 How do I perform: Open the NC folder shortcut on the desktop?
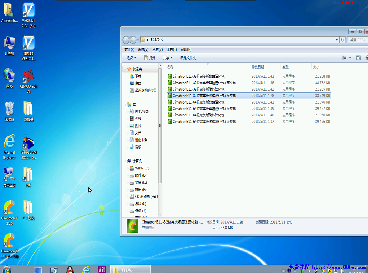tap(28, 177)
